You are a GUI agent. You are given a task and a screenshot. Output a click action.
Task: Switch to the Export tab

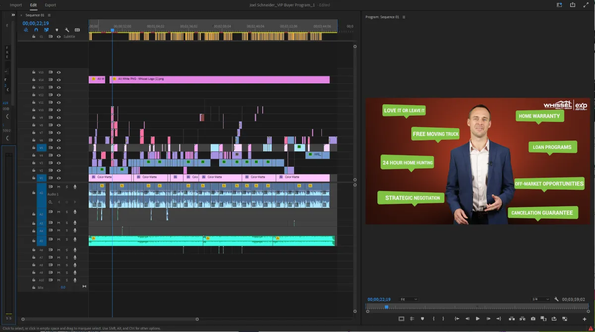[50, 5]
